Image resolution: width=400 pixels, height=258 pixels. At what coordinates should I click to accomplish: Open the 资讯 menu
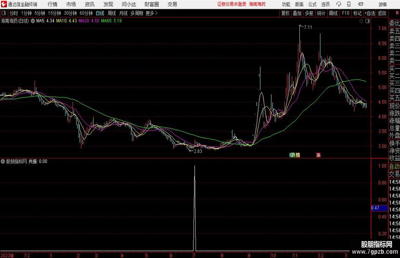point(90,4)
